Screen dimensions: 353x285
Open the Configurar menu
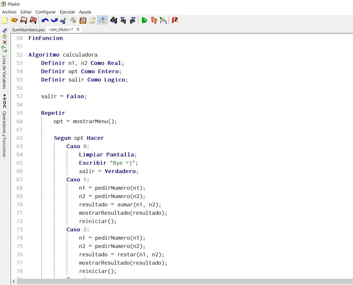tap(46, 12)
